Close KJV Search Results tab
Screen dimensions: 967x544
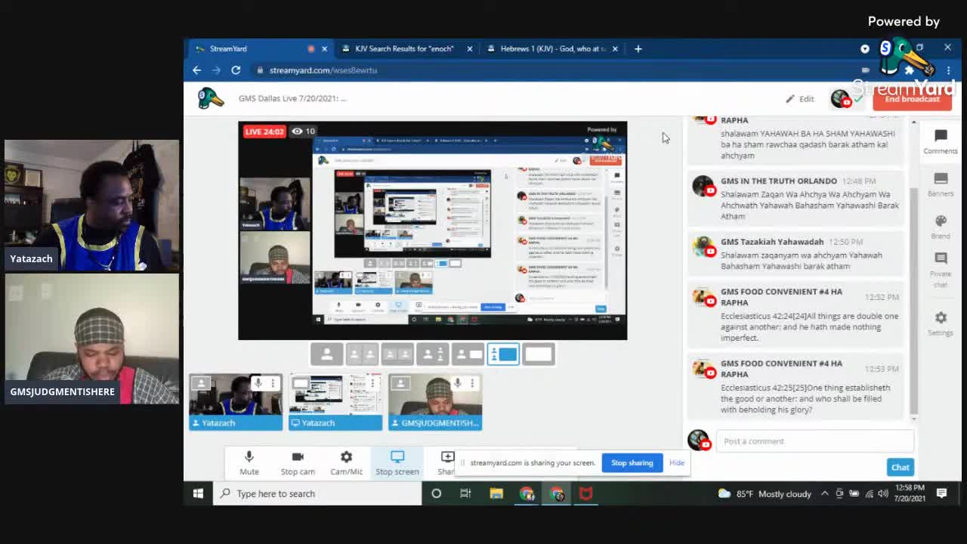point(470,48)
